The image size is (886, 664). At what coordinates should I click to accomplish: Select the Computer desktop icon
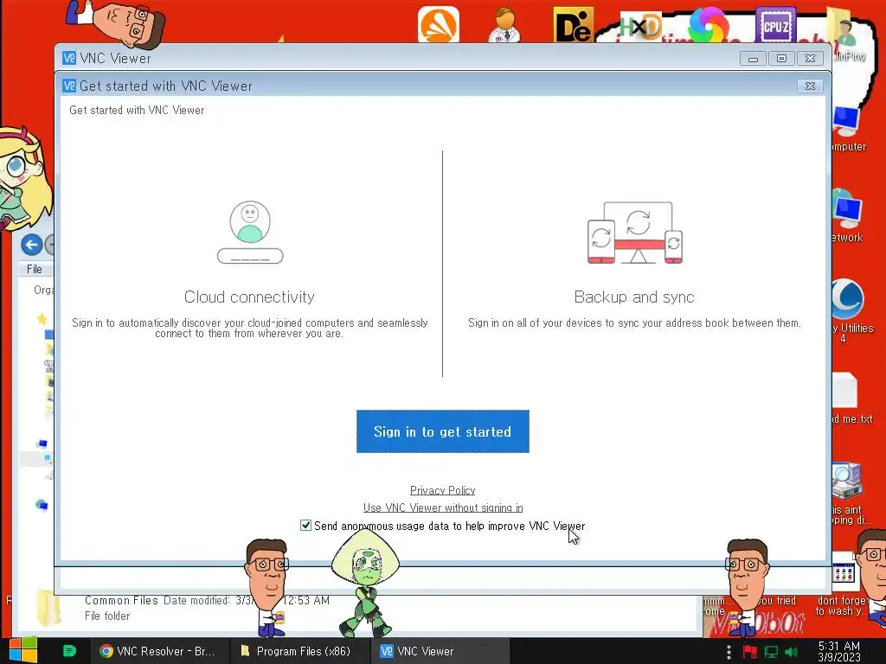point(848,130)
